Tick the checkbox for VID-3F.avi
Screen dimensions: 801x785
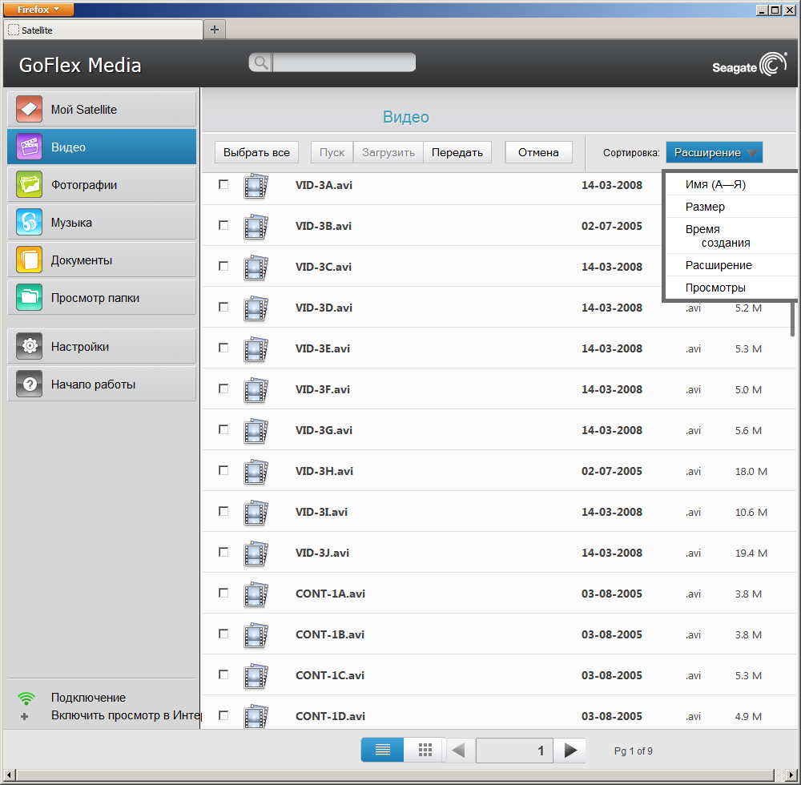[223, 388]
